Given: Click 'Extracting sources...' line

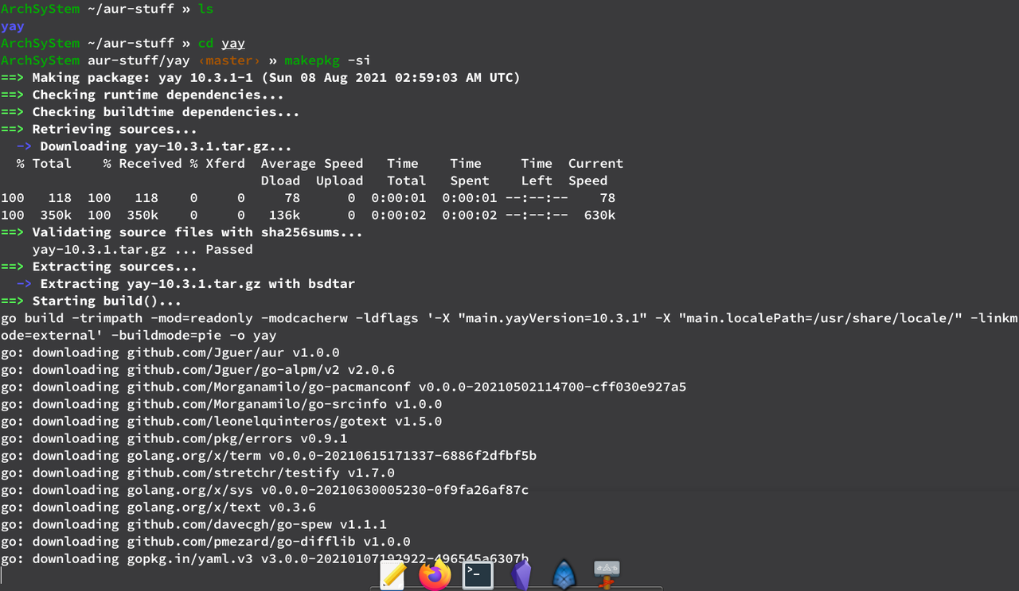Looking at the screenshot, I should (99, 266).
